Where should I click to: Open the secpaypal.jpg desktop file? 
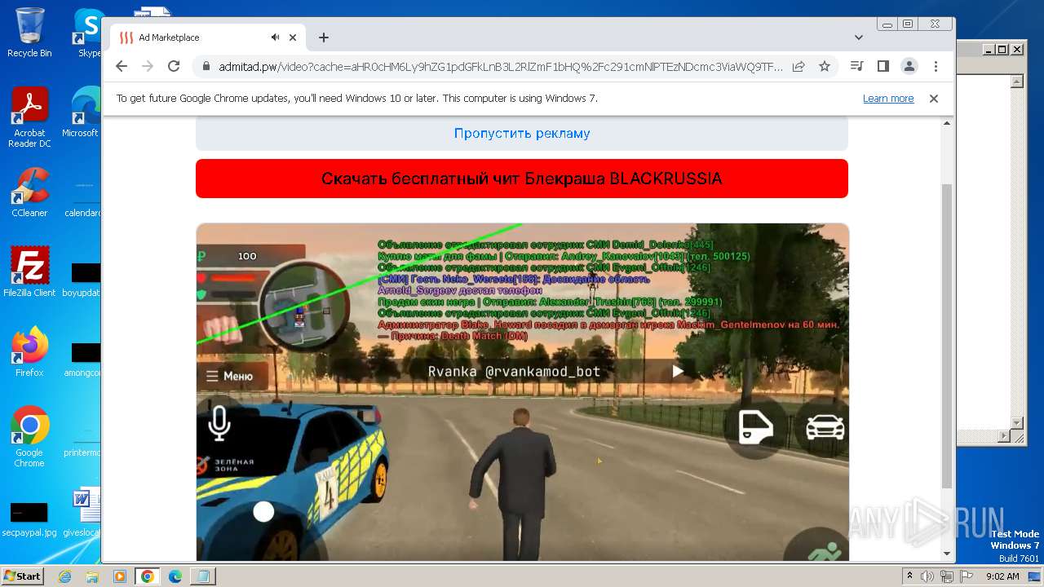29,519
